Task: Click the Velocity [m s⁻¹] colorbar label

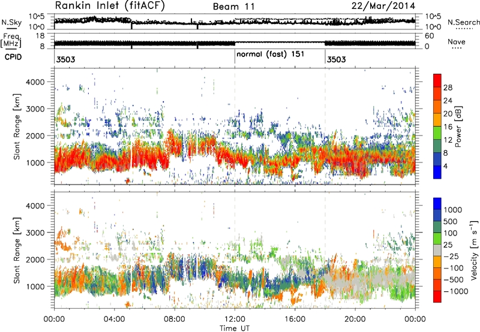Action: click(x=474, y=250)
